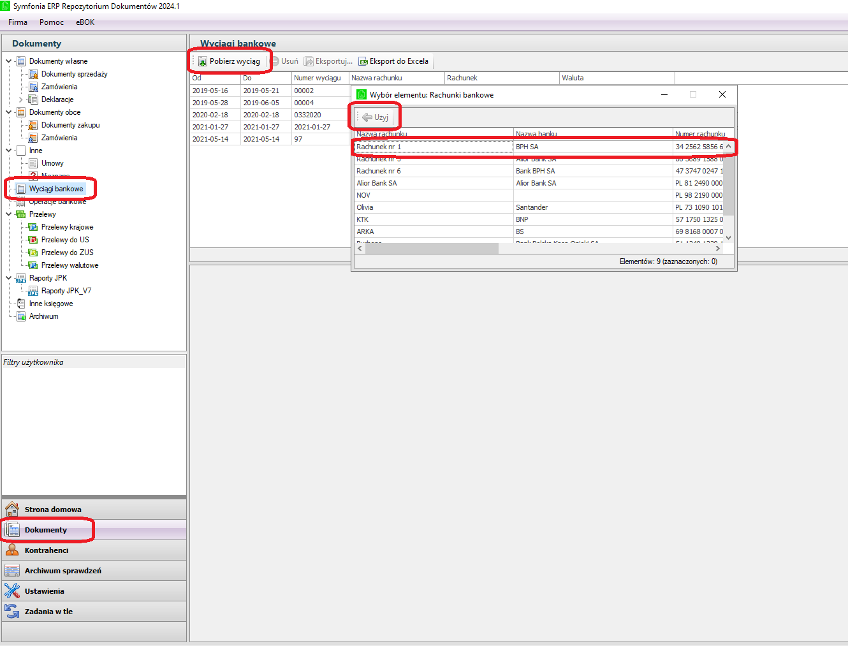Image resolution: width=848 pixels, height=646 pixels.
Task: Click the horizontal scrollbar in account dialog
Action: coord(432,249)
